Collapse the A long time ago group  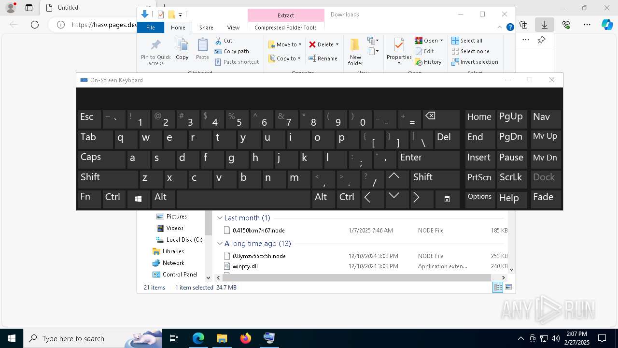pyautogui.click(x=220, y=244)
